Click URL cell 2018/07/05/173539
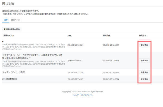Screen dimensions: 163x107 point(76,73)
